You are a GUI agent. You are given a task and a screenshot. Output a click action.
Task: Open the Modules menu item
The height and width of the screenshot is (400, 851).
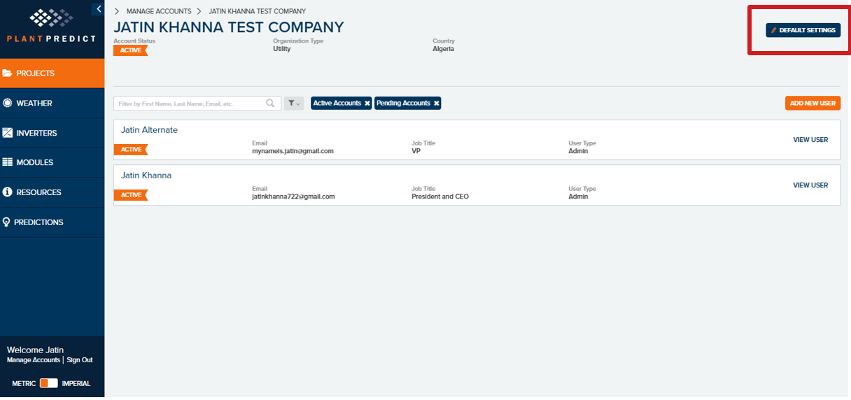[52, 162]
